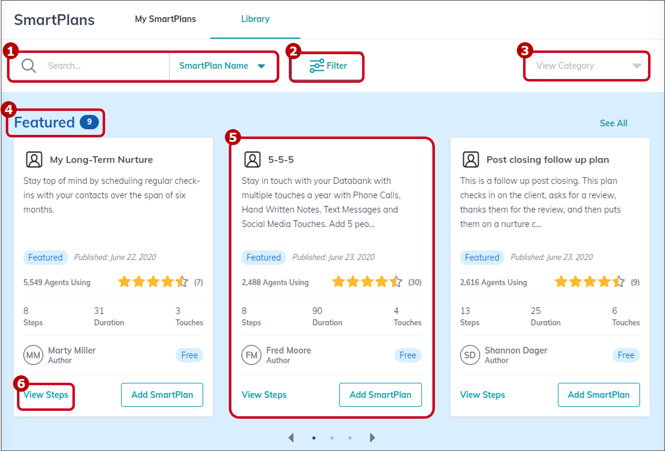The height and width of the screenshot is (451, 665).
Task: Click the search magnifying glass icon
Action: point(28,65)
